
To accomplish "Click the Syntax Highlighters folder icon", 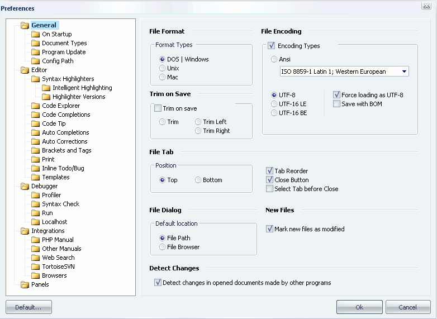I will (35, 79).
